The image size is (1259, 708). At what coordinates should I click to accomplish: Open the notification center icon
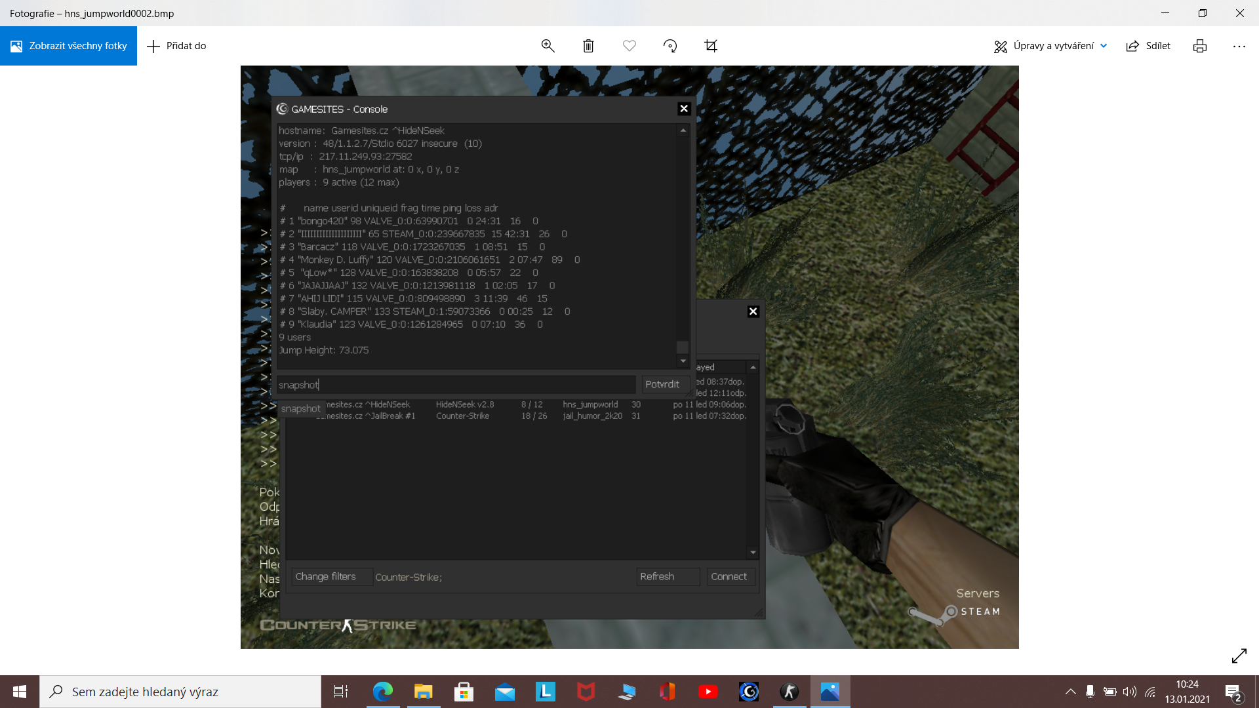(x=1233, y=692)
